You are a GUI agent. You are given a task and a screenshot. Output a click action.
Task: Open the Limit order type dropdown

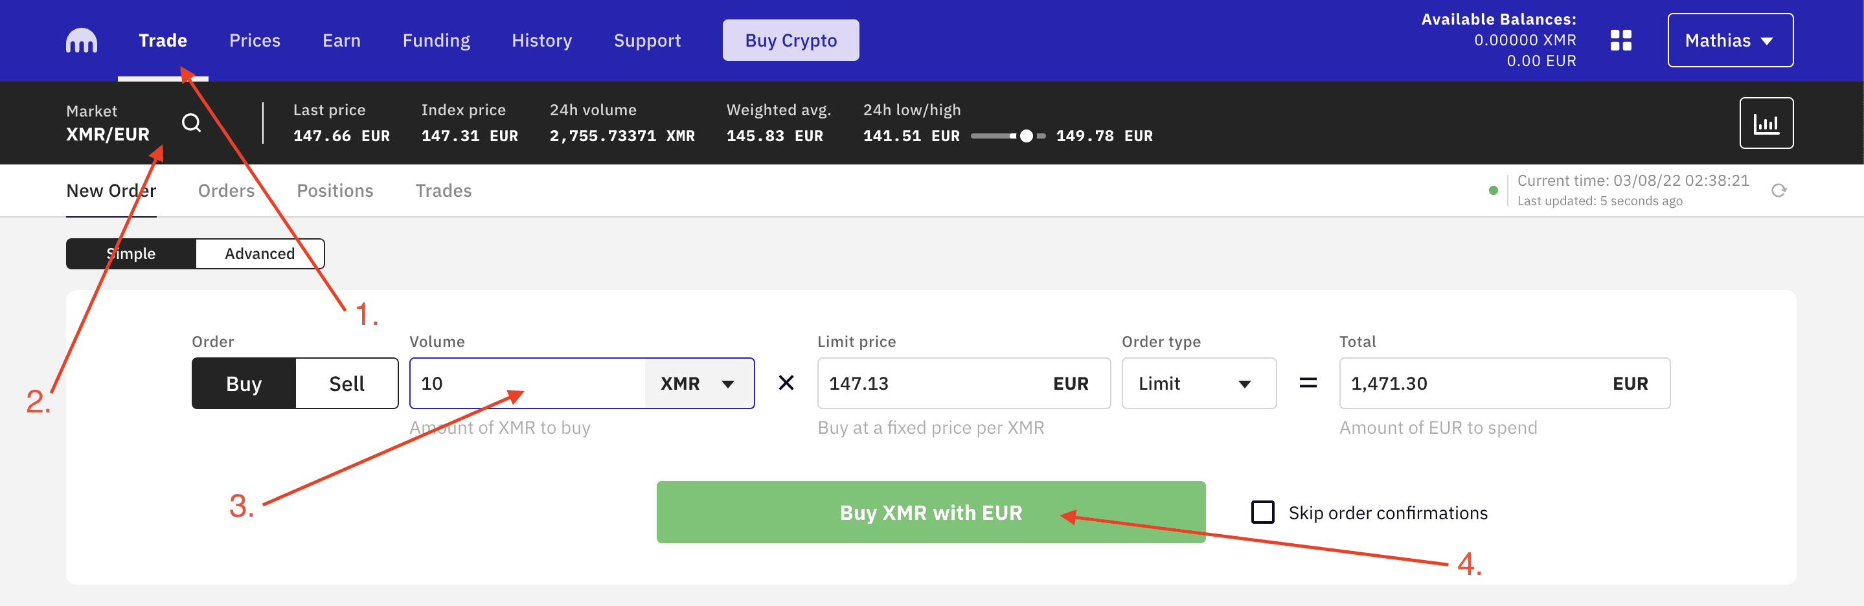1199,383
